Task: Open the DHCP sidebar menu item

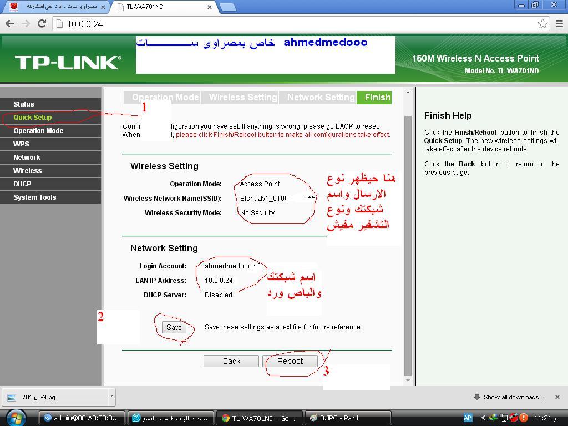Action: (50, 184)
